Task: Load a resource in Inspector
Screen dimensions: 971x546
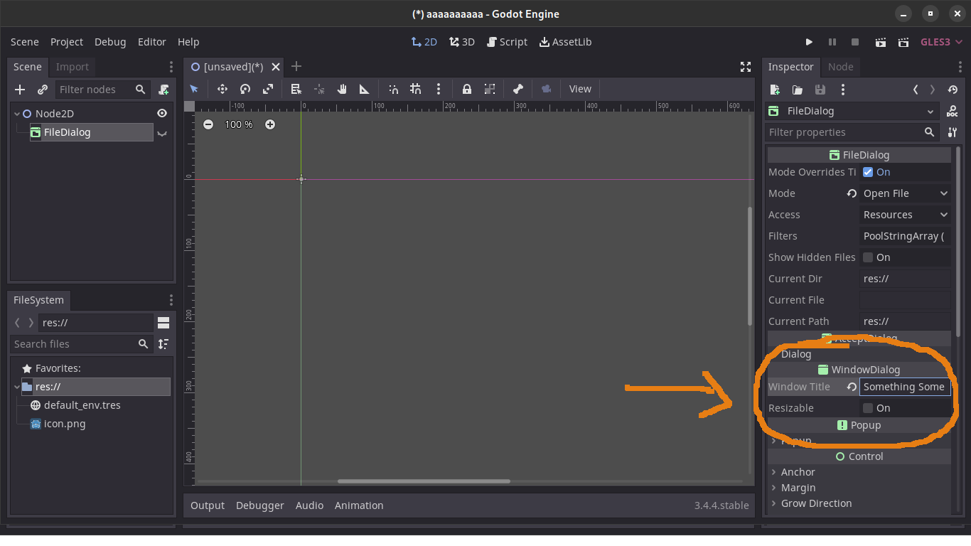Action: coord(798,90)
